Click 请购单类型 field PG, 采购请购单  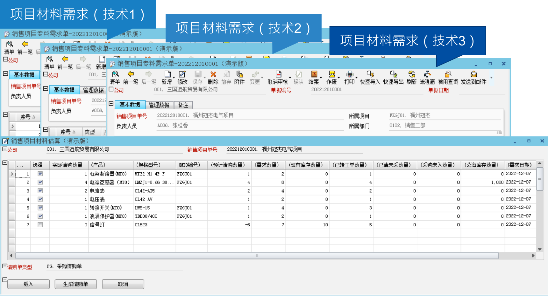tap(115, 266)
